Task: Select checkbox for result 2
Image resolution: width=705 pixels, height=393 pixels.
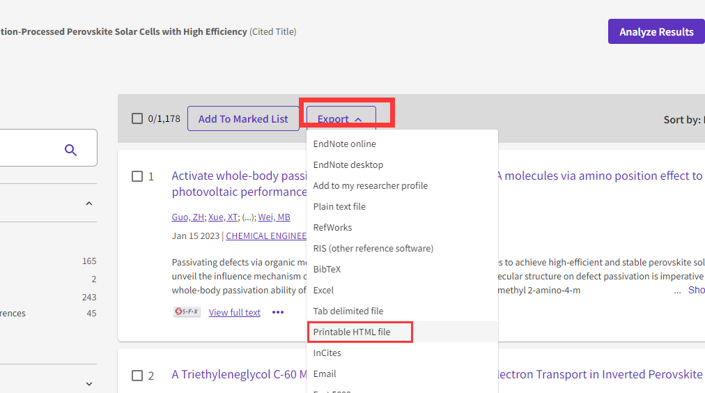Action: (137, 376)
